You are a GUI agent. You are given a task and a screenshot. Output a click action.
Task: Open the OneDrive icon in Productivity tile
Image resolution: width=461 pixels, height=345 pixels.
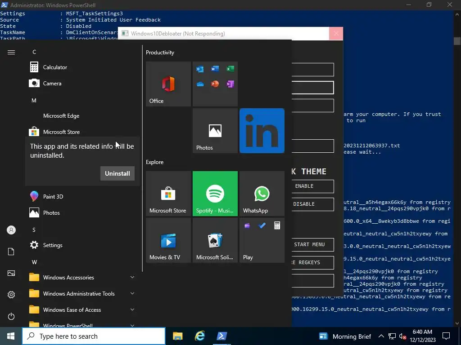coord(200,84)
